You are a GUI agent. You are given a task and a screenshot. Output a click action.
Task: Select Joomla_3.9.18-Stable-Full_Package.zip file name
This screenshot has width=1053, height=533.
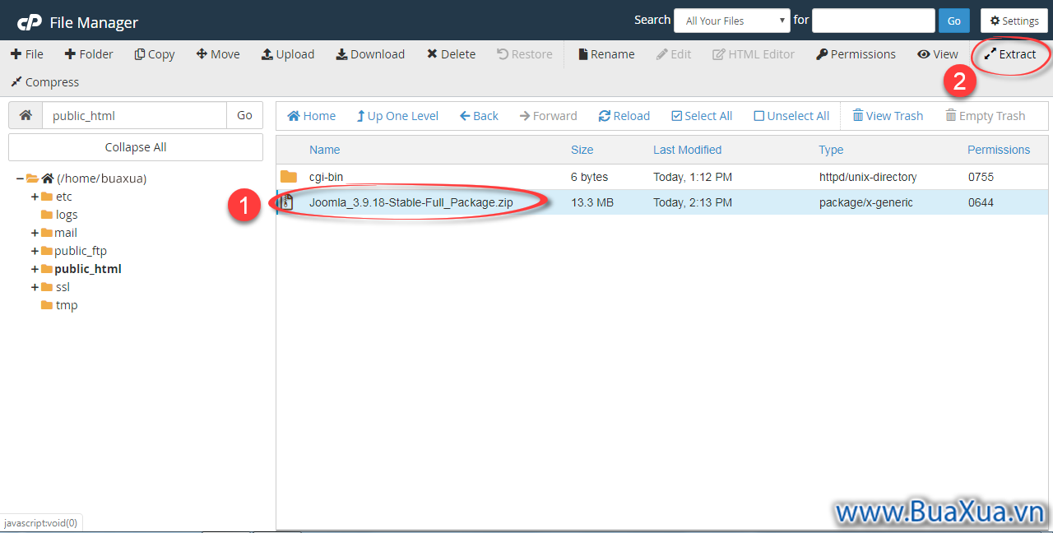[411, 202]
